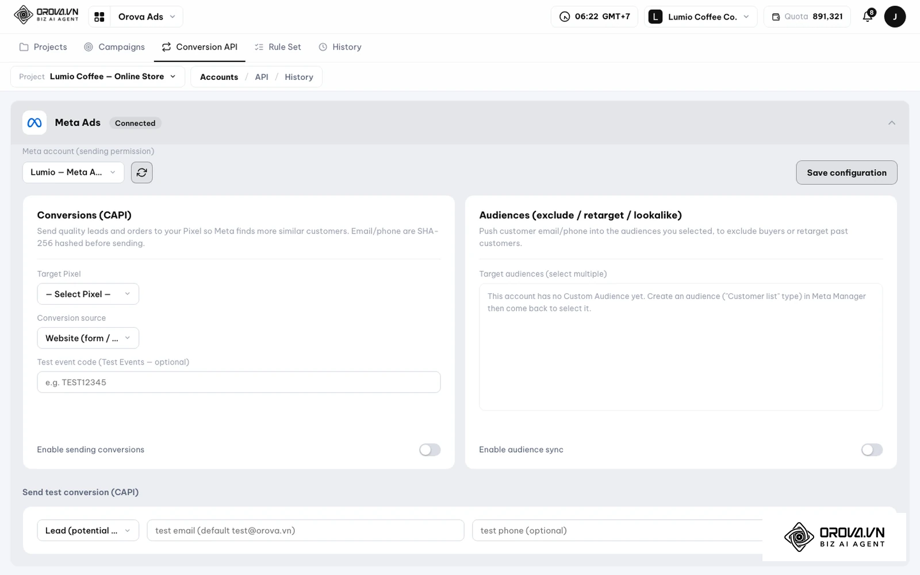Open the Conversion source Website dropdown
The width and height of the screenshot is (920, 575).
[x=88, y=338]
